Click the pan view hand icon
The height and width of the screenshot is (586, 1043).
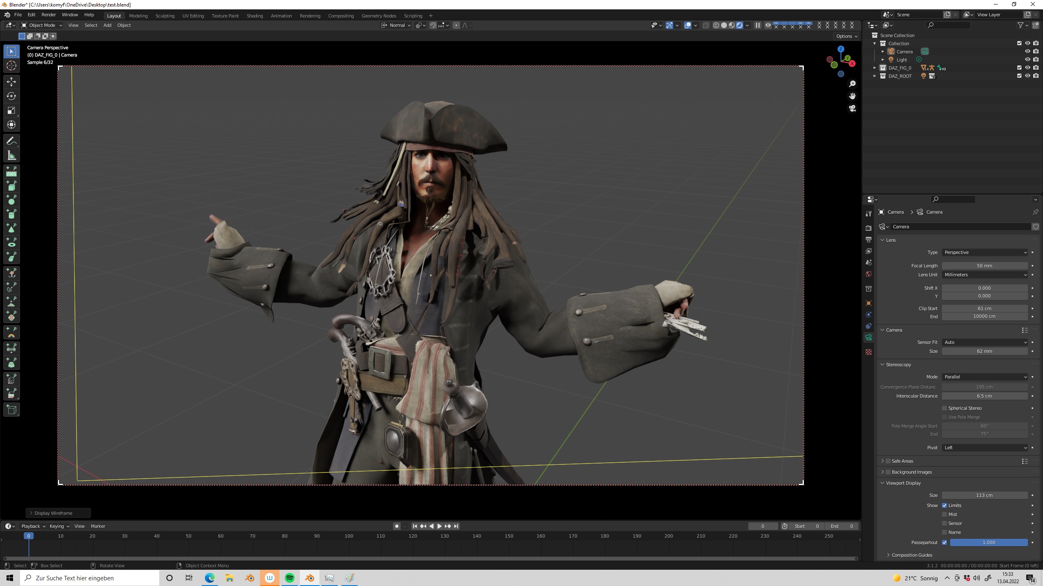852,96
